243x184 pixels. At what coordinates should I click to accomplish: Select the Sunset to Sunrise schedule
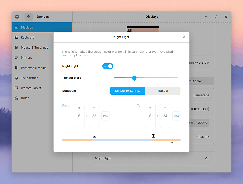127,90
